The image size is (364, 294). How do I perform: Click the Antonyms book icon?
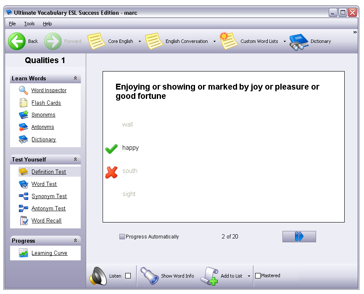(24, 127)
